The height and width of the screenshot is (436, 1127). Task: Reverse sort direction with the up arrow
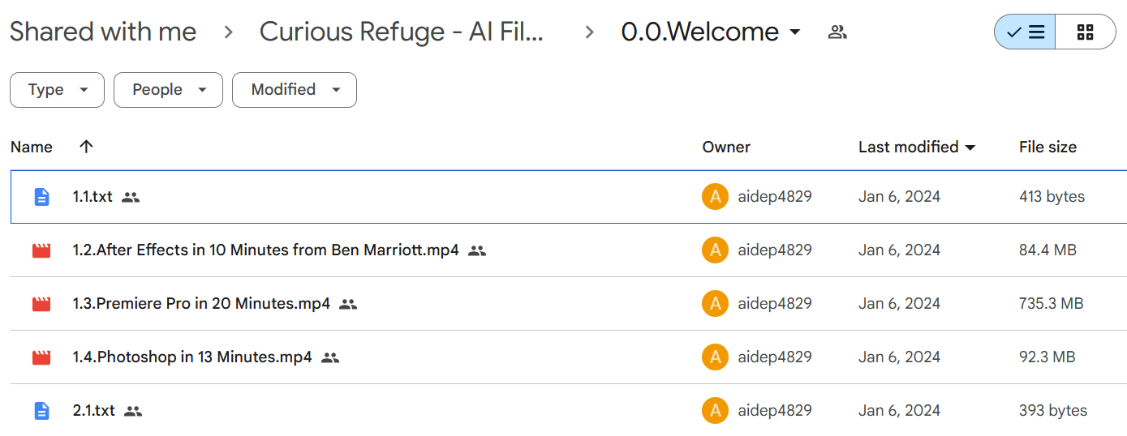(87, 147)
